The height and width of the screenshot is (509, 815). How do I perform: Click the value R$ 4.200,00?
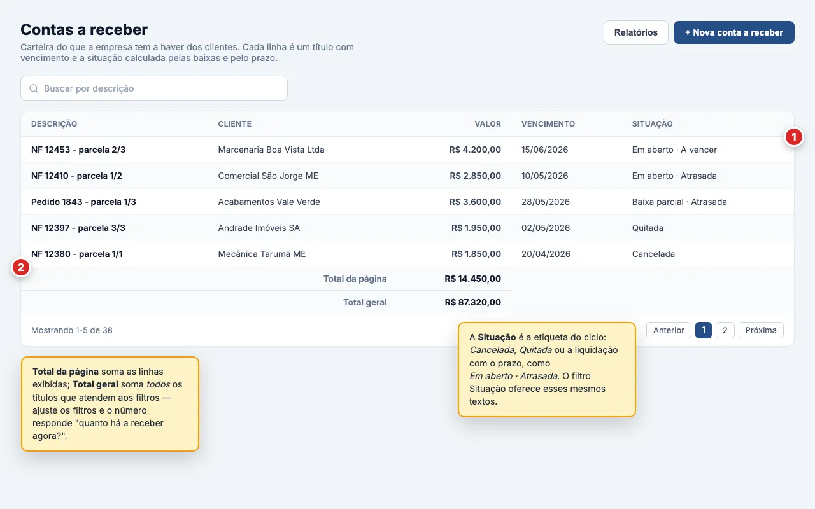click(x=475, y=150)
